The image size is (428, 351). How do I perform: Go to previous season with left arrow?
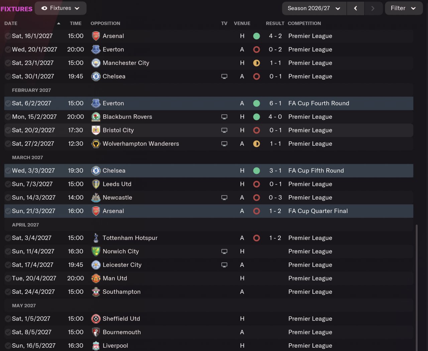[355, 8]
